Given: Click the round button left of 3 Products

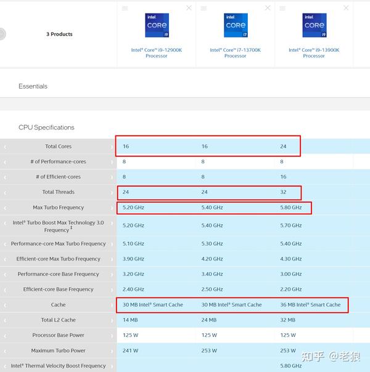Looking at the screenshot, I should [2, 34].
